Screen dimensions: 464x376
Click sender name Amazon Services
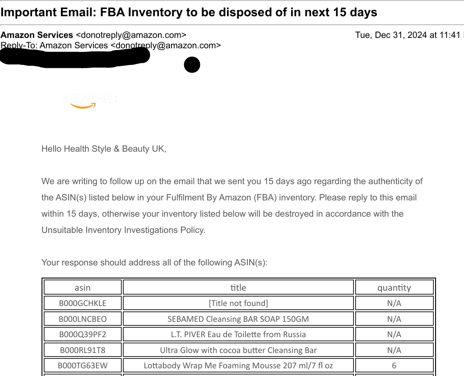37,35
